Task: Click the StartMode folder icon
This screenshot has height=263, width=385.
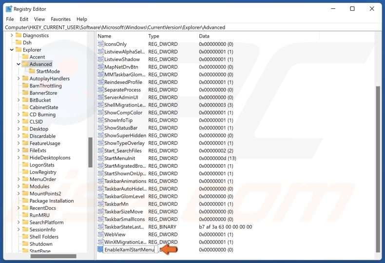Action: pos(32,71)
